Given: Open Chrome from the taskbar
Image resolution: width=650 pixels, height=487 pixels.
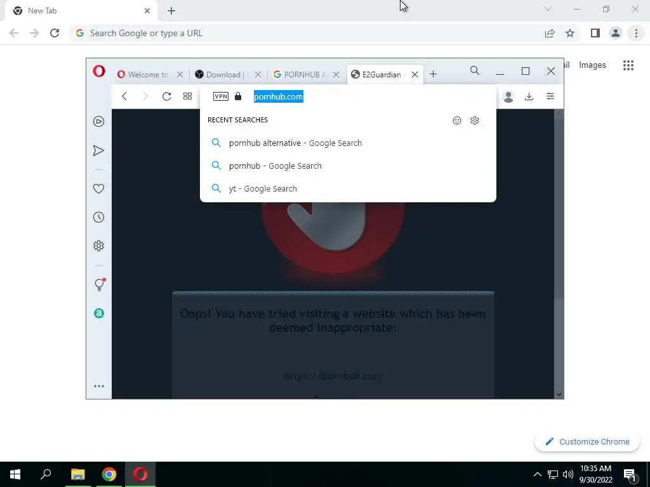Looking at the screenshot, I should tap(109, 474).
